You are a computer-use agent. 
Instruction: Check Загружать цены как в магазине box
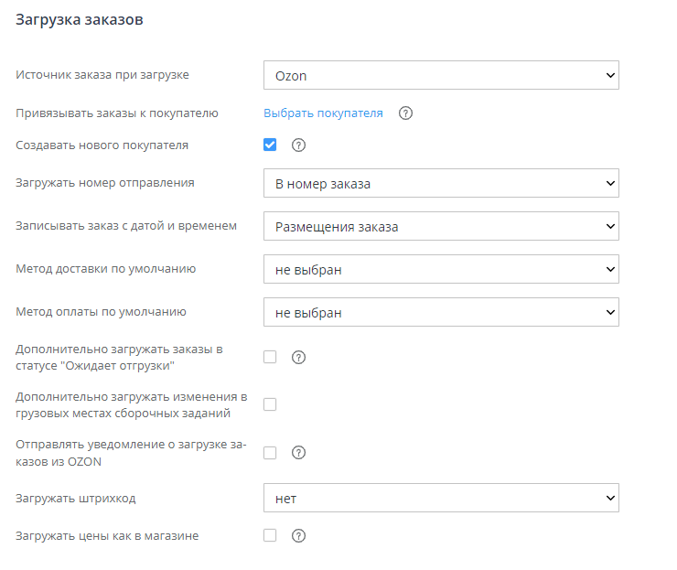[x=270, y=535]
